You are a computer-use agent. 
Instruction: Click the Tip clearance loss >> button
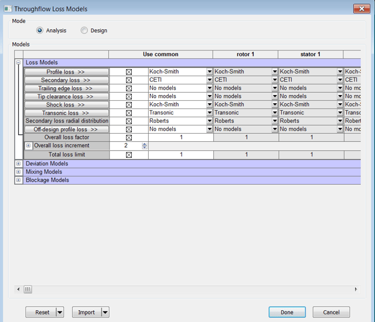point(66,96)
